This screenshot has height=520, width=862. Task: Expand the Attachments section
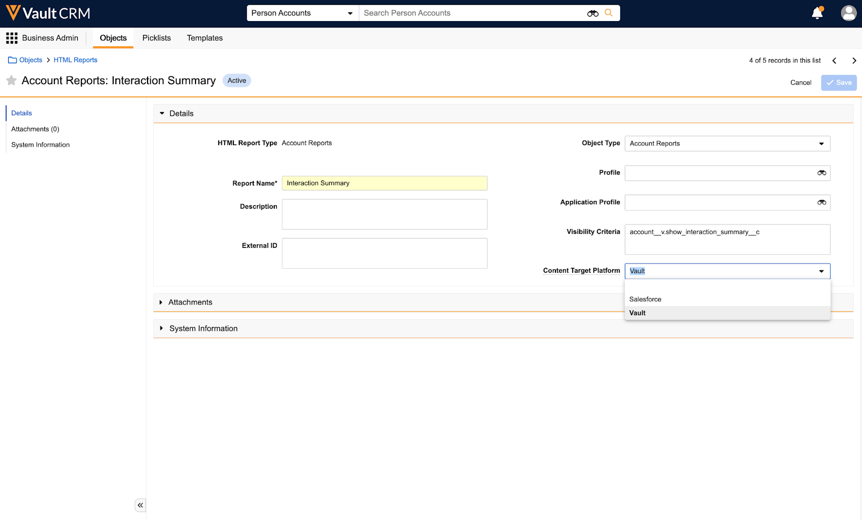pos(161,302)
